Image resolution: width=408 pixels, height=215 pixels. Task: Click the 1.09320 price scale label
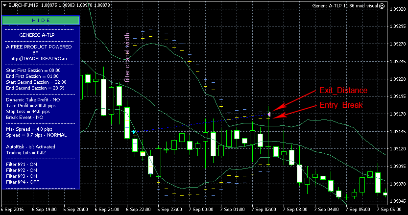pyautogui.click(x=398, y=9)
